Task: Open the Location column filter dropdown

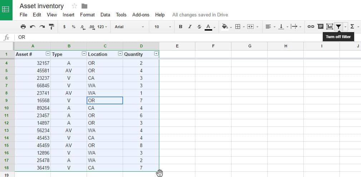Action: click(x=120, y=54)
